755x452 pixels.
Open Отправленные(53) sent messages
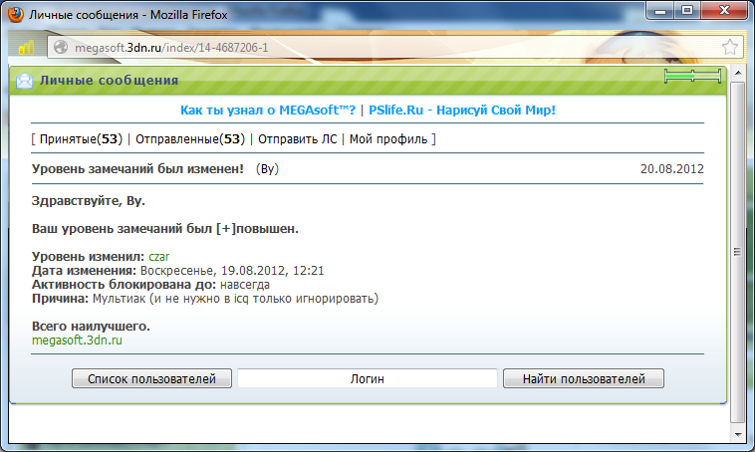click(190, 139)
